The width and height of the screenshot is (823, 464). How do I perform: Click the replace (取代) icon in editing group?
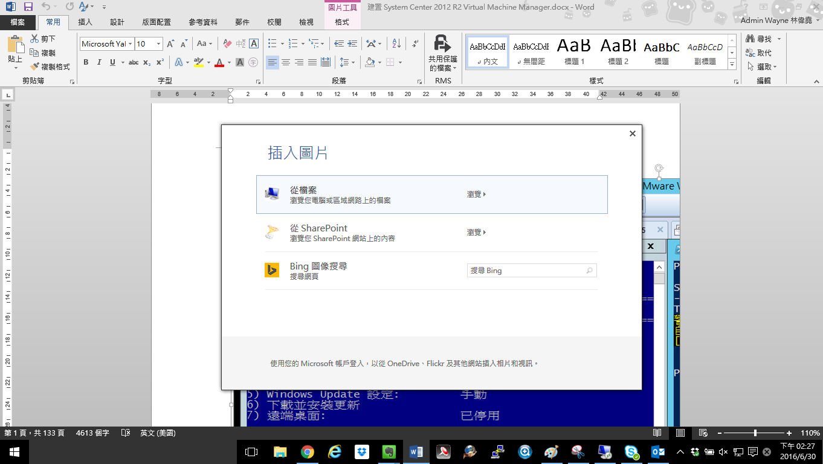750,53
